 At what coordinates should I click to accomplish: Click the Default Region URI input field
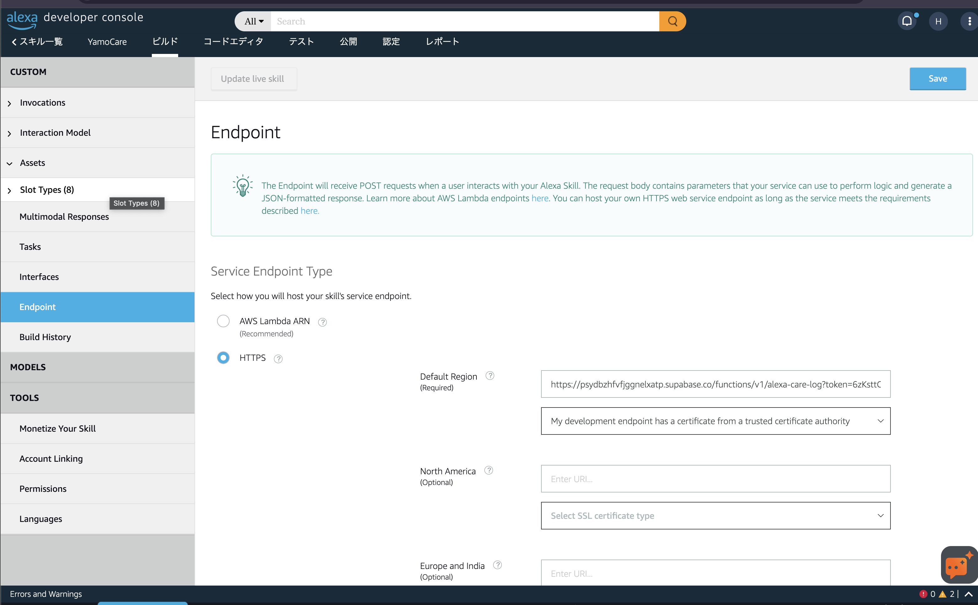(715, 384)
